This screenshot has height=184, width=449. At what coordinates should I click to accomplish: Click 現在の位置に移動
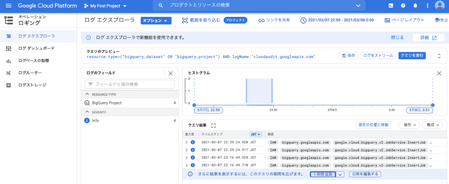373,125
